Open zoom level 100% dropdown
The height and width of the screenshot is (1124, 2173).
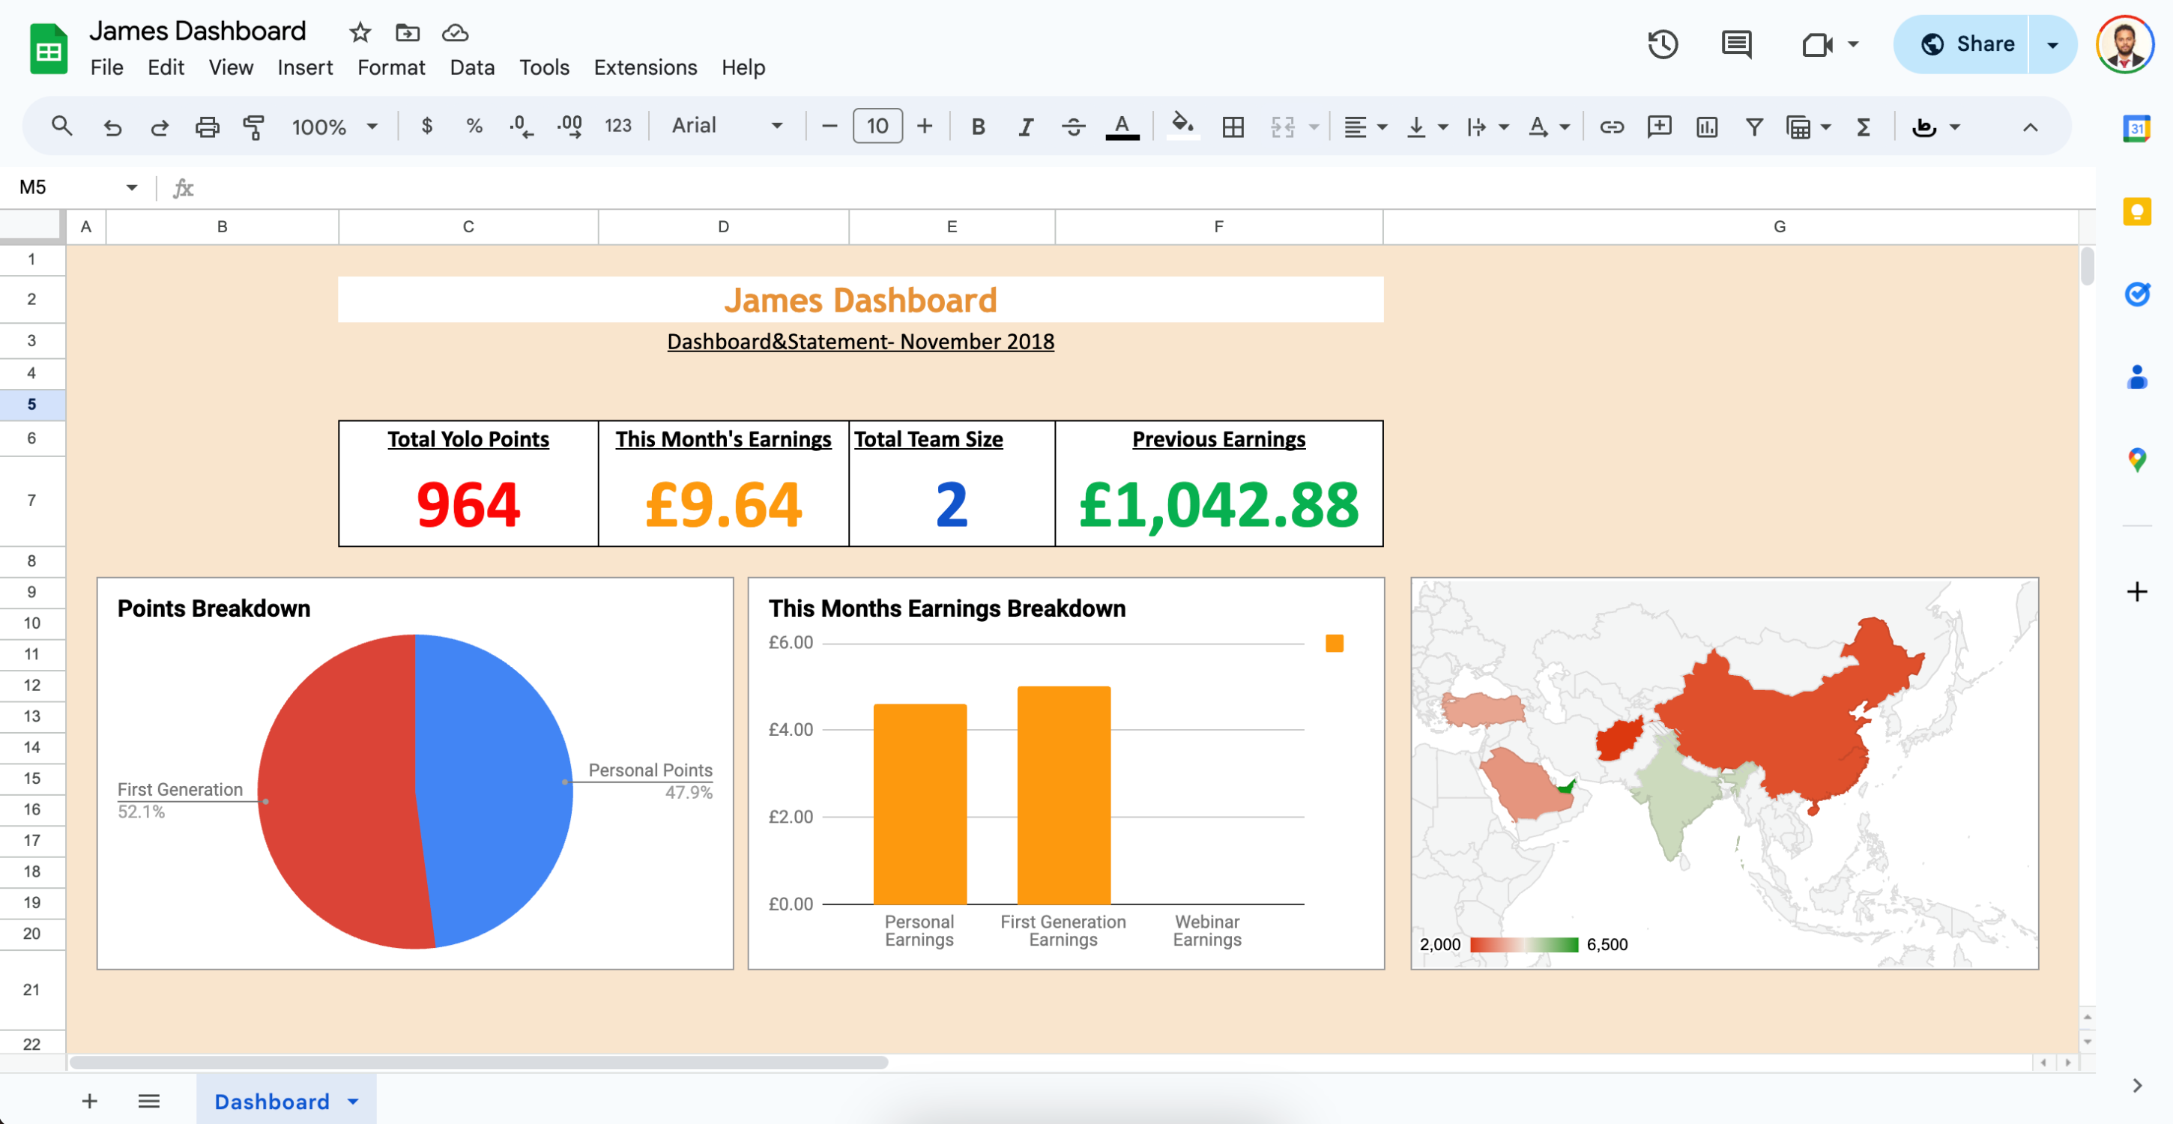[x=334, y=127]
